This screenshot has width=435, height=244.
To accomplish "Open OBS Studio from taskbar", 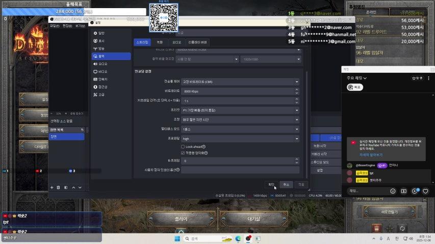I will click(248, 238).
